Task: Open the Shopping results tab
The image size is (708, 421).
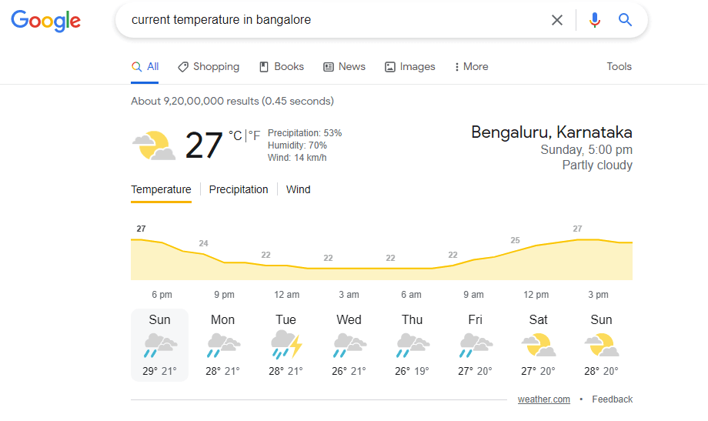Action: tap(209, 67)
